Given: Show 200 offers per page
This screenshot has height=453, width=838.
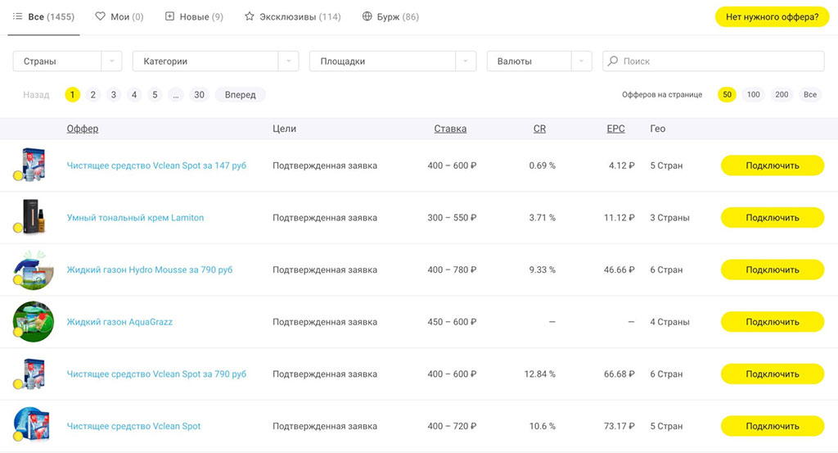Looking at the screenshot, I should (782, 95).
